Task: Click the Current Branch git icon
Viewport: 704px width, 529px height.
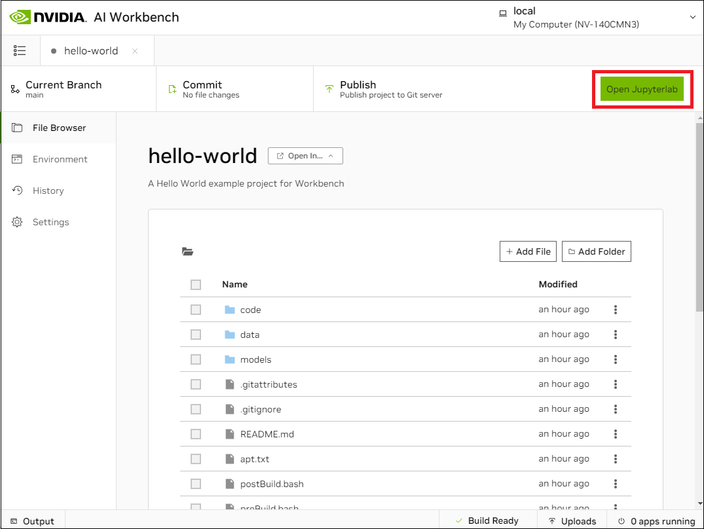Action: (x=15, y=89)
